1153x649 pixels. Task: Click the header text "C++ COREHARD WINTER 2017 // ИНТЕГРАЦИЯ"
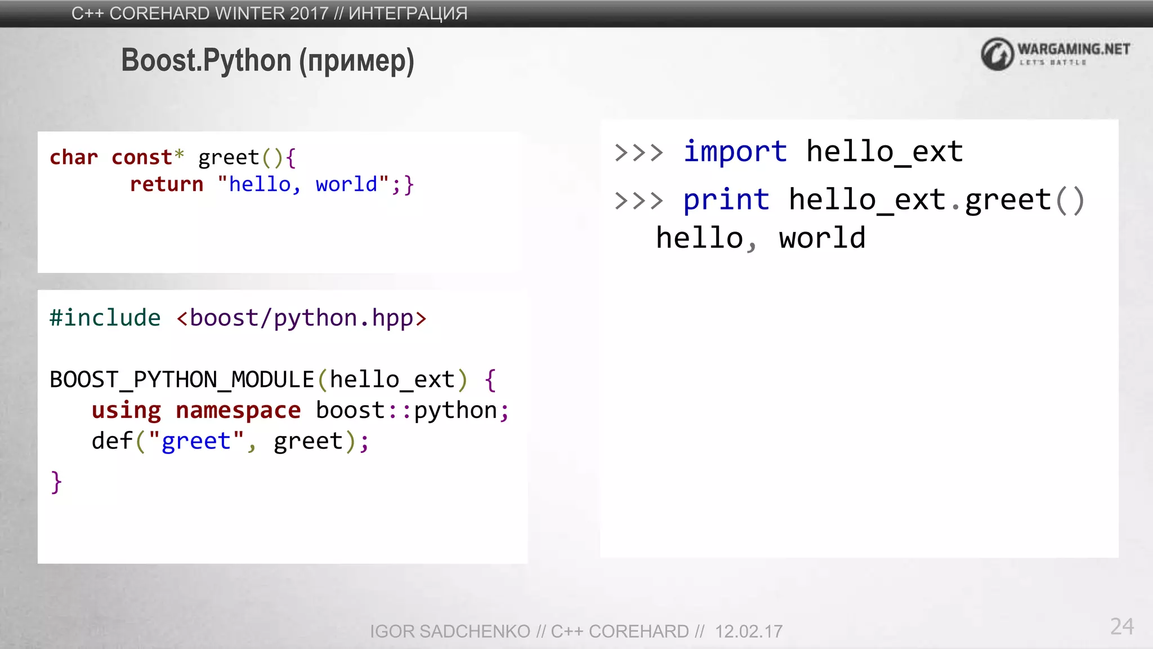[x=269, y=13]
